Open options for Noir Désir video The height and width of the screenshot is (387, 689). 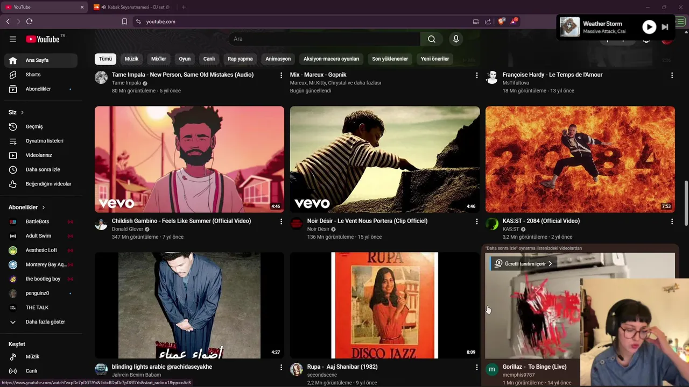coord(476,221)
